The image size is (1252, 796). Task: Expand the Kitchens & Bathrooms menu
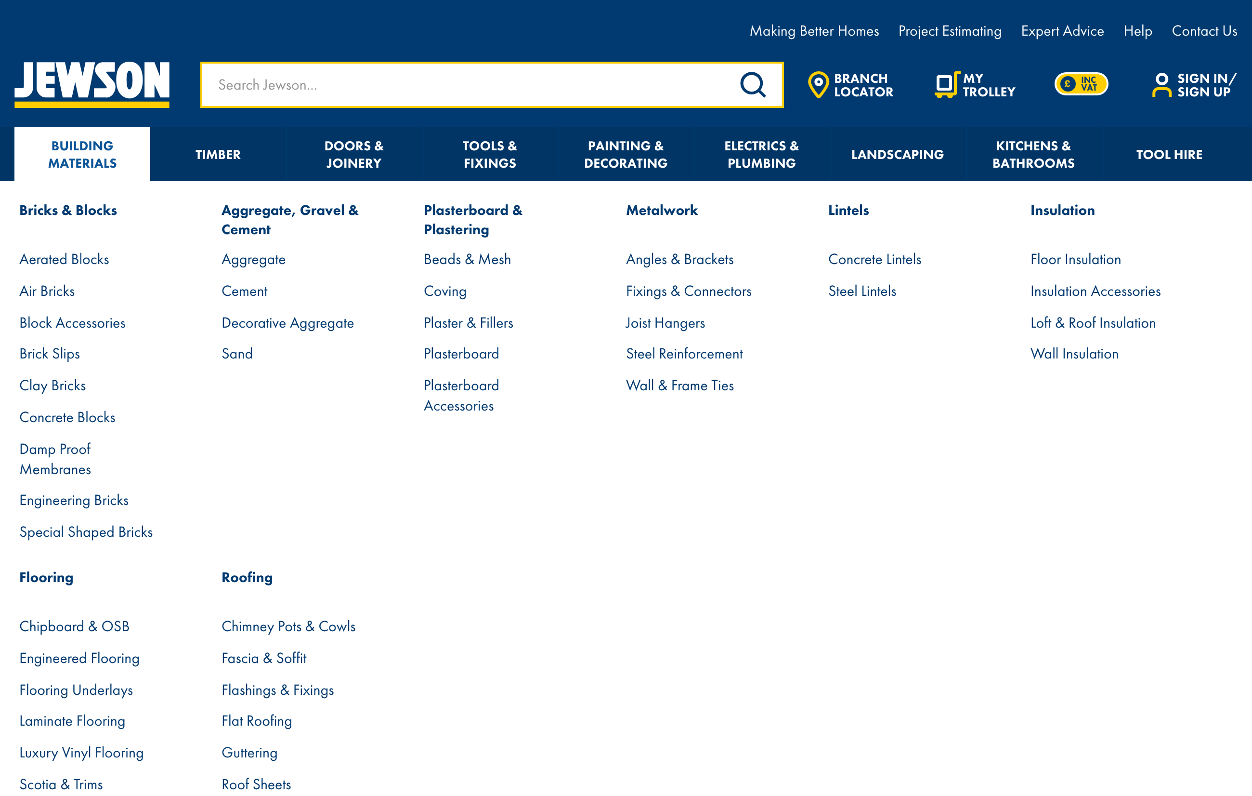tap(1033, 154)
